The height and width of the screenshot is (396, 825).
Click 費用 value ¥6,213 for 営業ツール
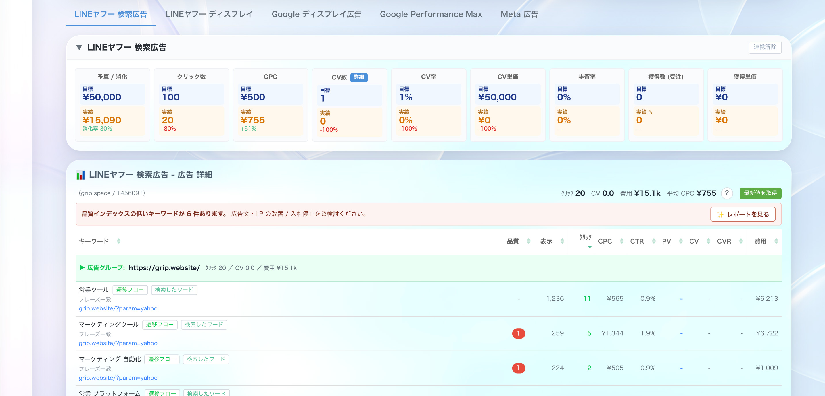[x=767, y=299]
